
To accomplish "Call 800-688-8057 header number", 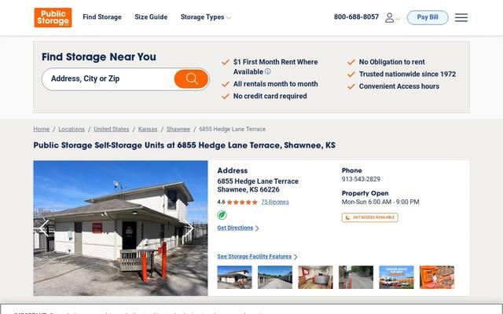I will (356, 17).
